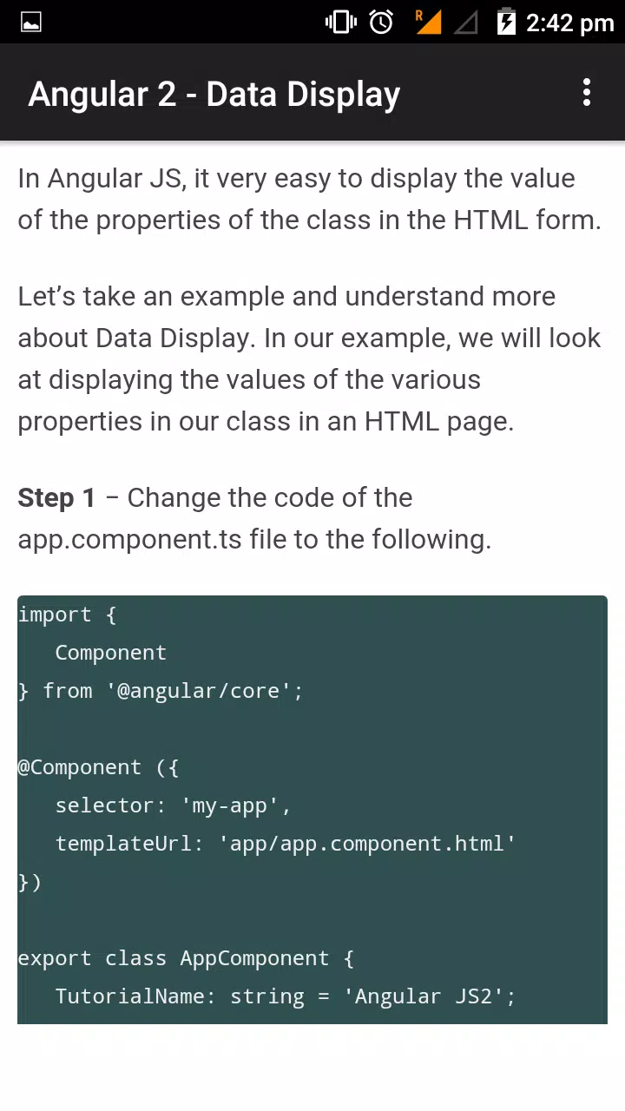
Task: Tap the '@angular/core' import line
Action: [161, 691]
